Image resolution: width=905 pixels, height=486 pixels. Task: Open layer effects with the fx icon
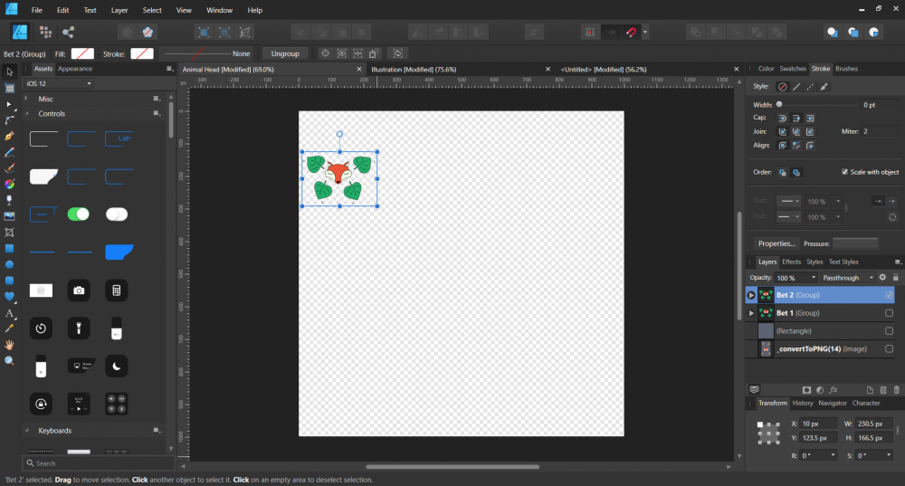point(834,389)
